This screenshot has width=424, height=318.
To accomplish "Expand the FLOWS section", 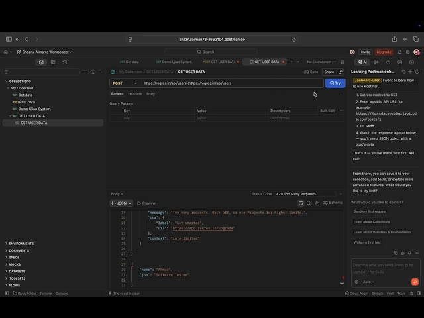I will pyautogui.click(x=6, y=285).
